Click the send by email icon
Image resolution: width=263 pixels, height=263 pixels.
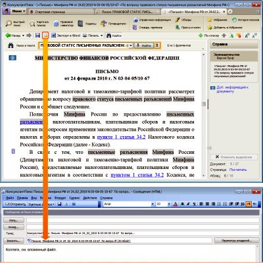click(x=45, y=36)
